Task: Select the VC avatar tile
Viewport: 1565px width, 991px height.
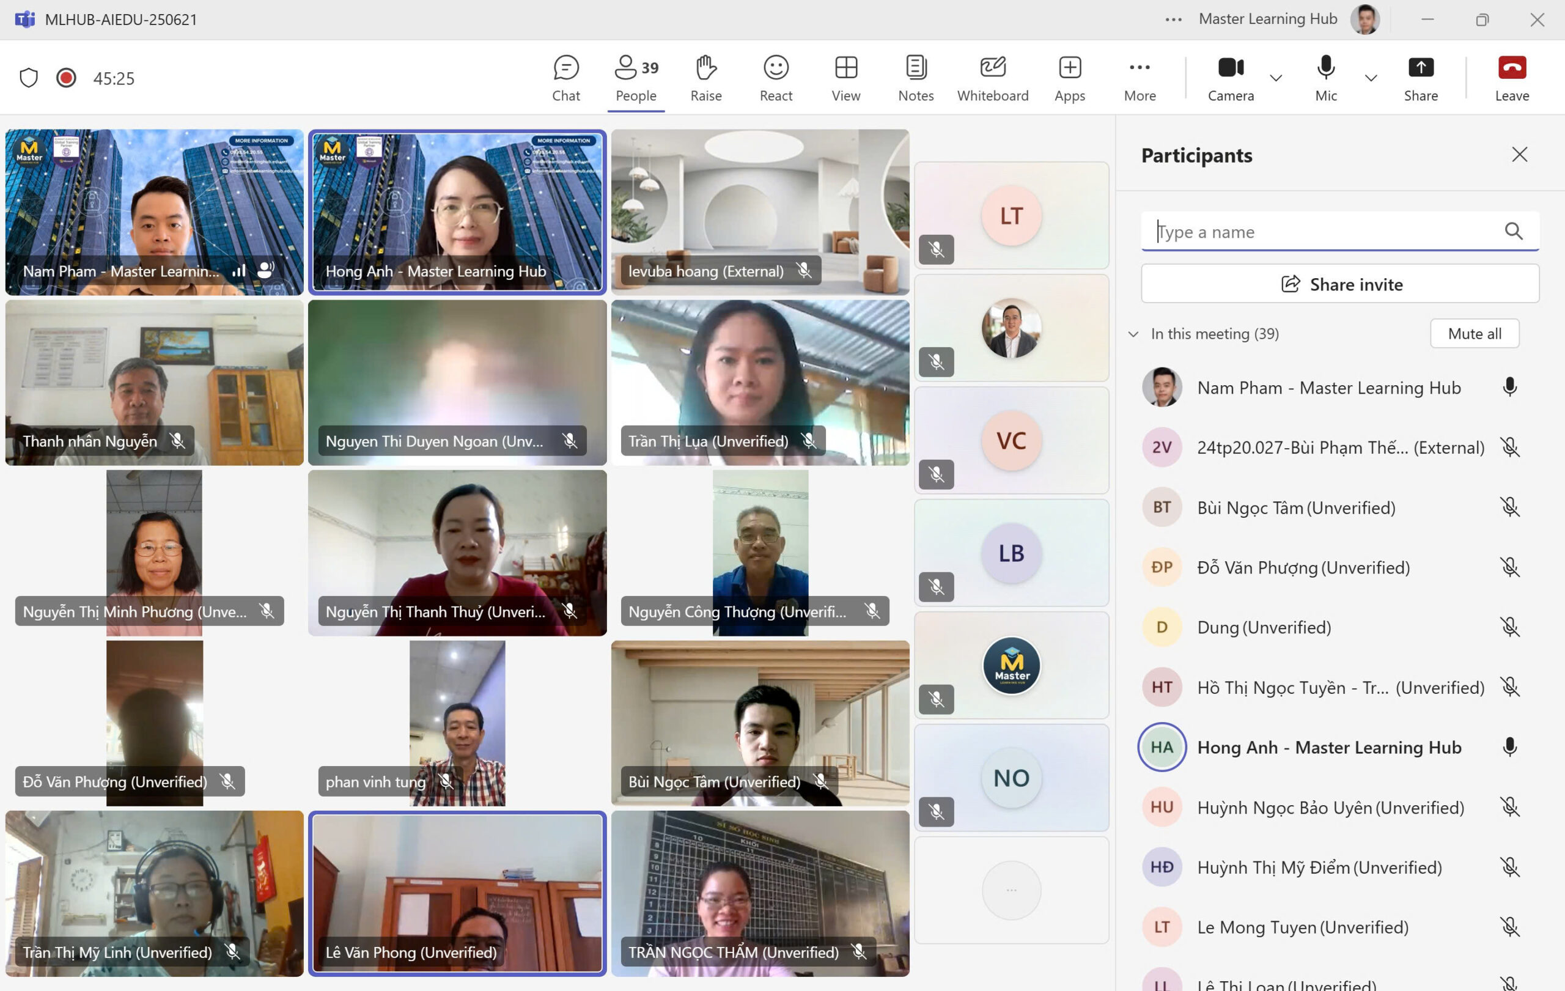Action: point(1011,441)
